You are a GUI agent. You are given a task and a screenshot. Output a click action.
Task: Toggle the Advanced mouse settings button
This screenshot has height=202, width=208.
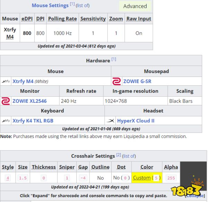coord(135,6)
